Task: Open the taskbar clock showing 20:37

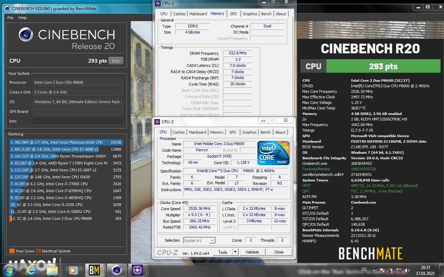Action: (426, 270)
